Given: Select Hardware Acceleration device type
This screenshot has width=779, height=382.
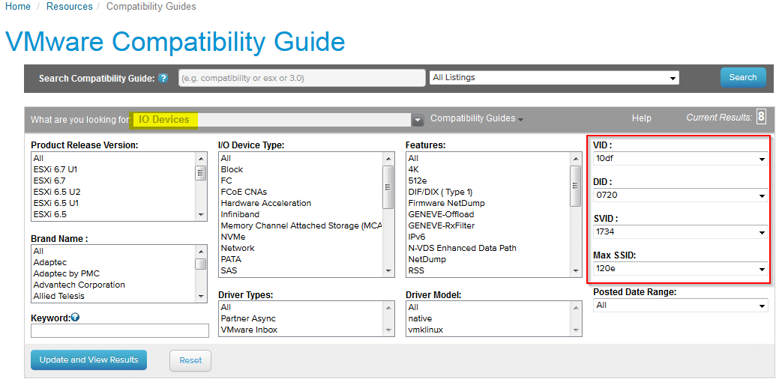Looking at the screenshot, I should [266, 203].
